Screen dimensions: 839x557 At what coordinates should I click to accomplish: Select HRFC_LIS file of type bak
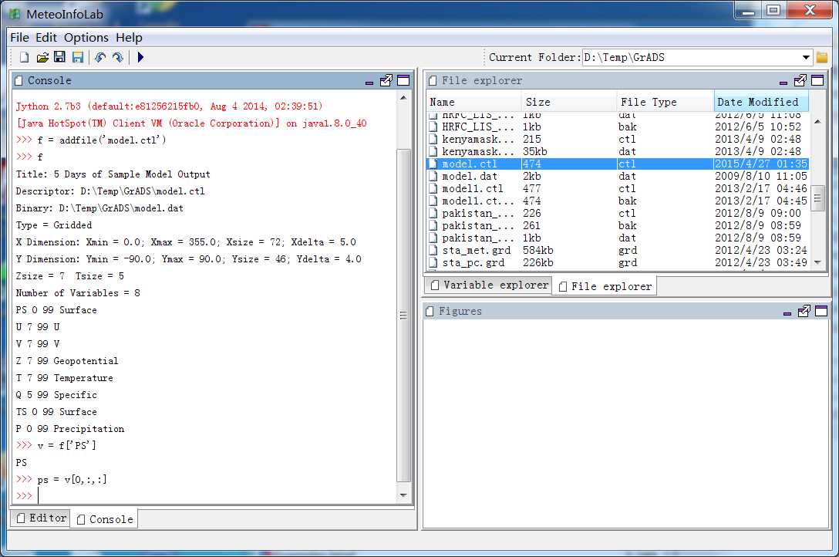point(478,127)
